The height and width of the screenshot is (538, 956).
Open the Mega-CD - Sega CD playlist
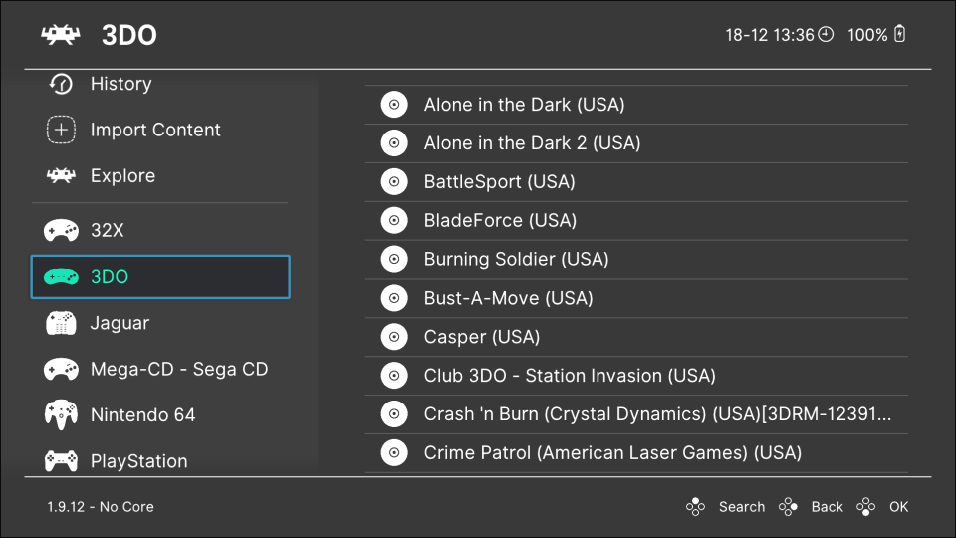(x=178, y=370)
